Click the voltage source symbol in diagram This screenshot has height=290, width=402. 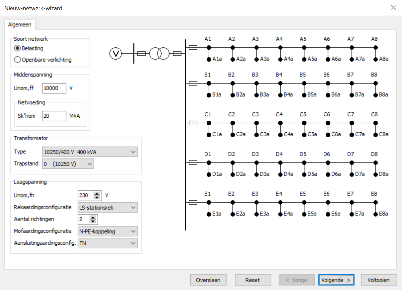[116, 53]
